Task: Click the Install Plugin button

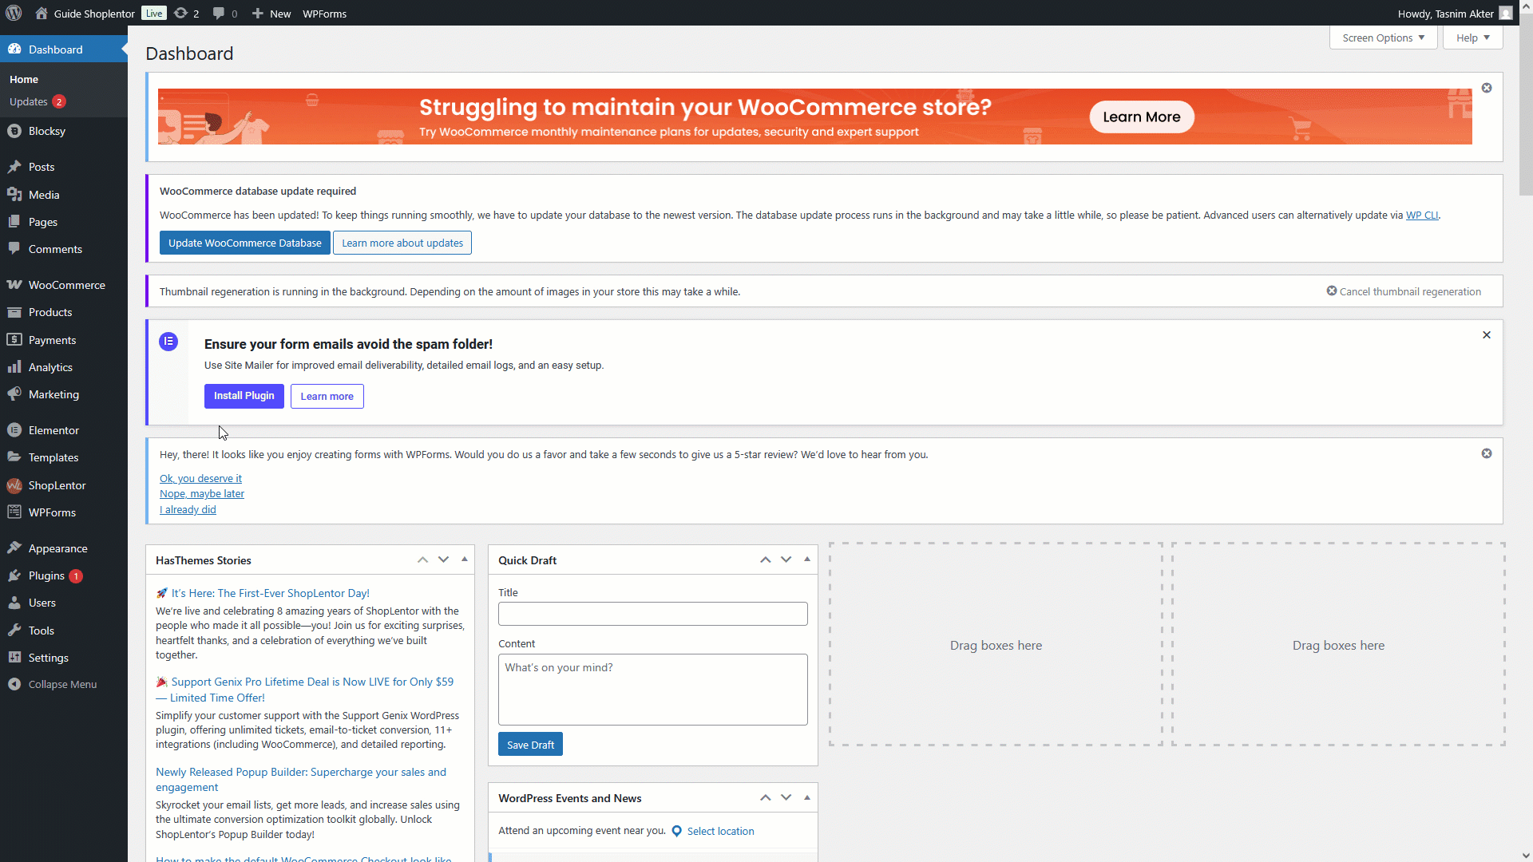Action: (x=244, y=396)
